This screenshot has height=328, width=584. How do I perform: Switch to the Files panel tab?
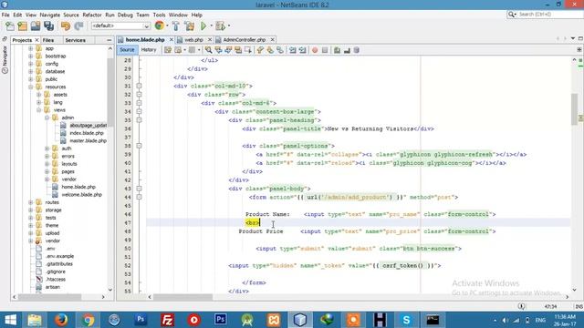(48, 40)
